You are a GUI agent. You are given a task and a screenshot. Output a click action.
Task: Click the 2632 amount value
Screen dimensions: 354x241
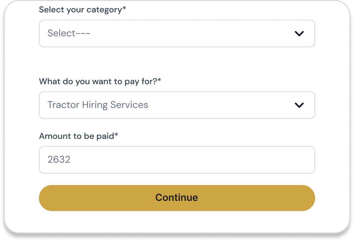[x=59, y=159]
